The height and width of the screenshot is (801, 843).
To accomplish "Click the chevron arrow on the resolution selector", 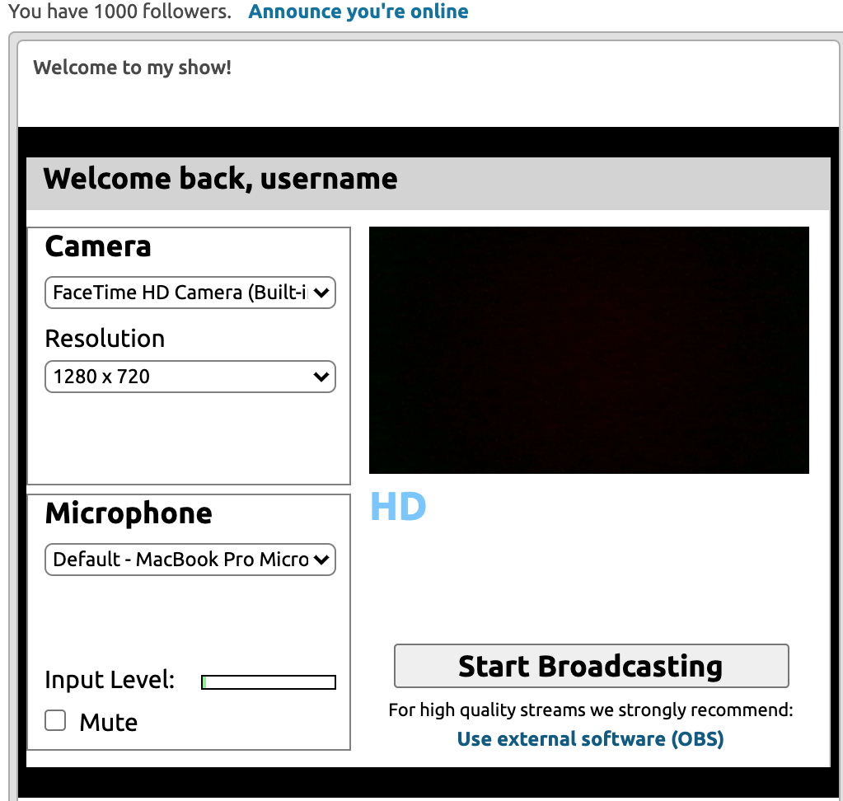I will tap(321, 377).
